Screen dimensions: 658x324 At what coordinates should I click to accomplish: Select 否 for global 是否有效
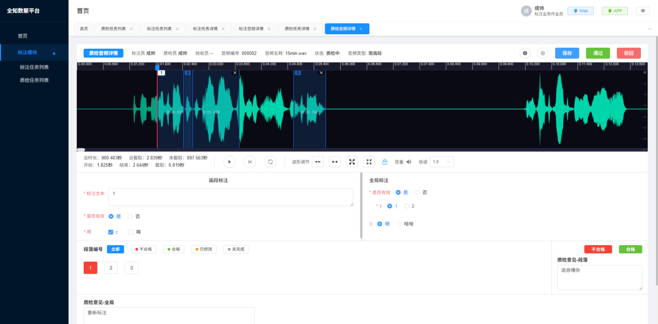point(418,192)
